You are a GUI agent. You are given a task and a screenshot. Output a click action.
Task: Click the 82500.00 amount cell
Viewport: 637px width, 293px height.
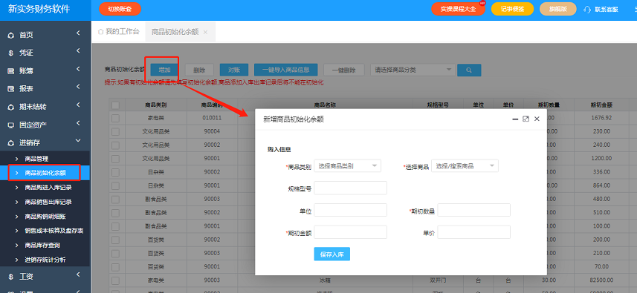coord(601,280)
